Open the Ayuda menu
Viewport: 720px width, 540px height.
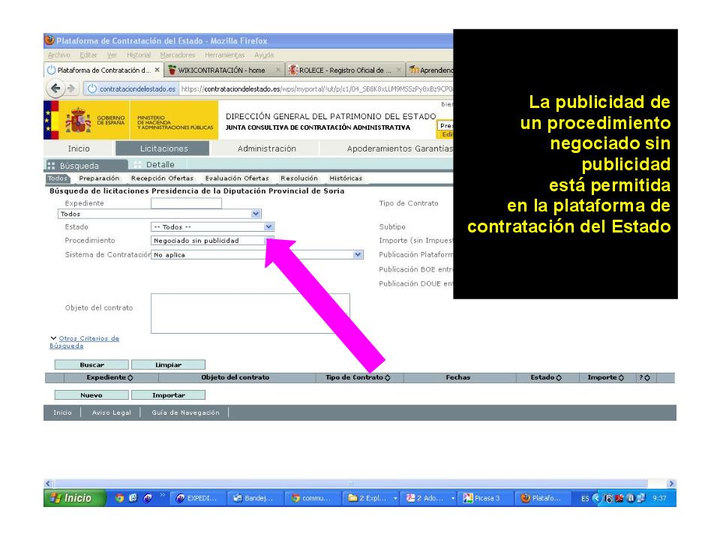click(264, 55)
